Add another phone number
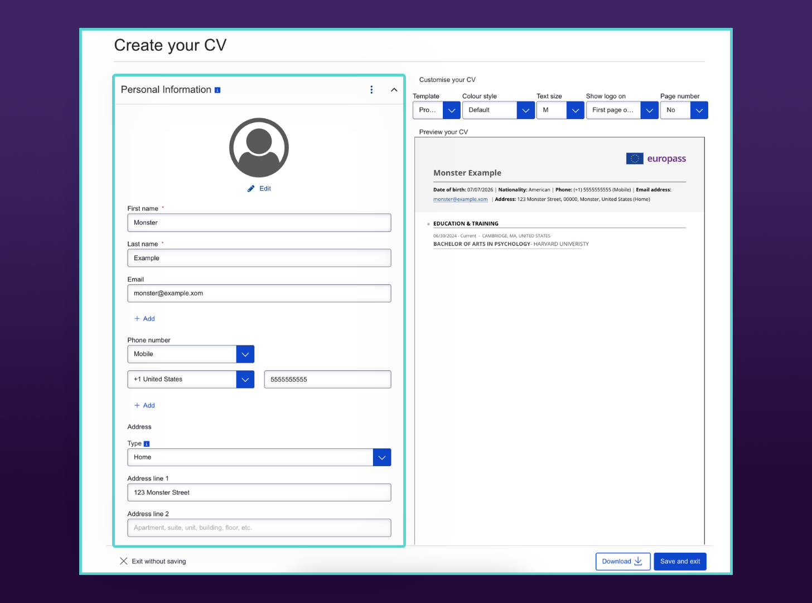This screenshot has height=603, width=812. [144, 405]
